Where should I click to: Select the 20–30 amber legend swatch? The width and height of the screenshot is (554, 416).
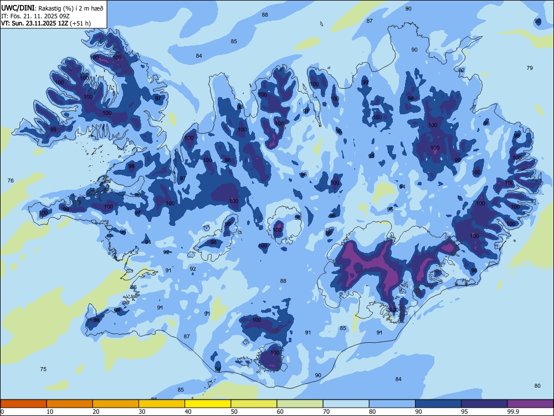(116, 404)
